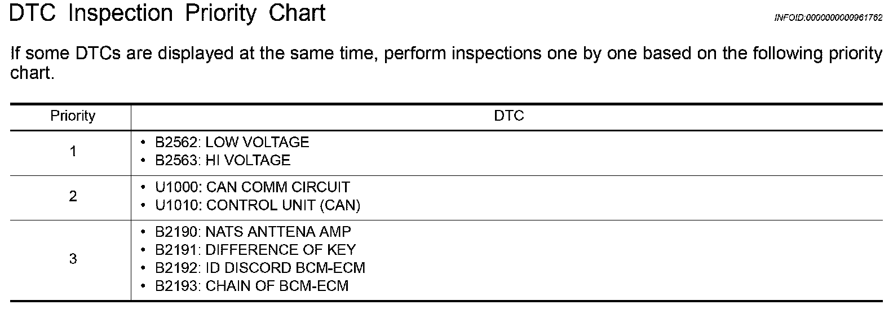Click the B2562: LOW VOLTAGE entry
Screen dimensions: 893x309
click(232, 142)
